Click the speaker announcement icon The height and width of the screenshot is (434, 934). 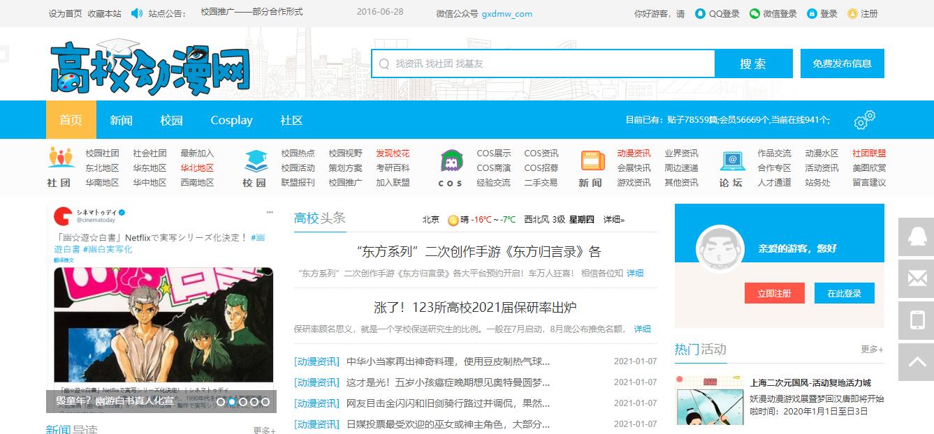click(x=136, y=13)
